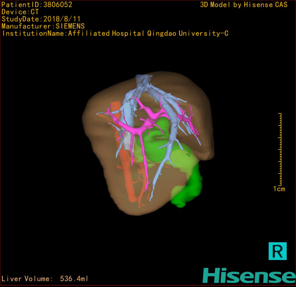Screen dimensions: 296x287
Task: Click the StudyDate:2018/8/11 label
Action: (x=41, y=19)
